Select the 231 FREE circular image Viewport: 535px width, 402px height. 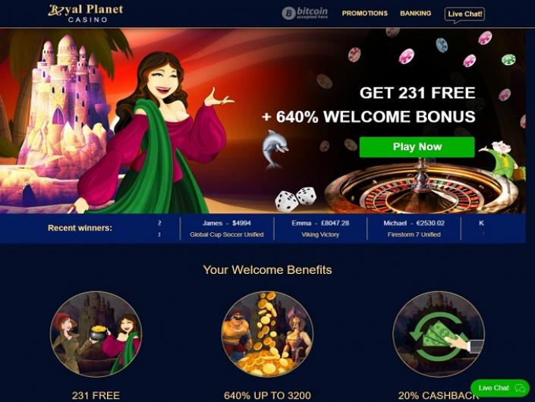(96, 334)
